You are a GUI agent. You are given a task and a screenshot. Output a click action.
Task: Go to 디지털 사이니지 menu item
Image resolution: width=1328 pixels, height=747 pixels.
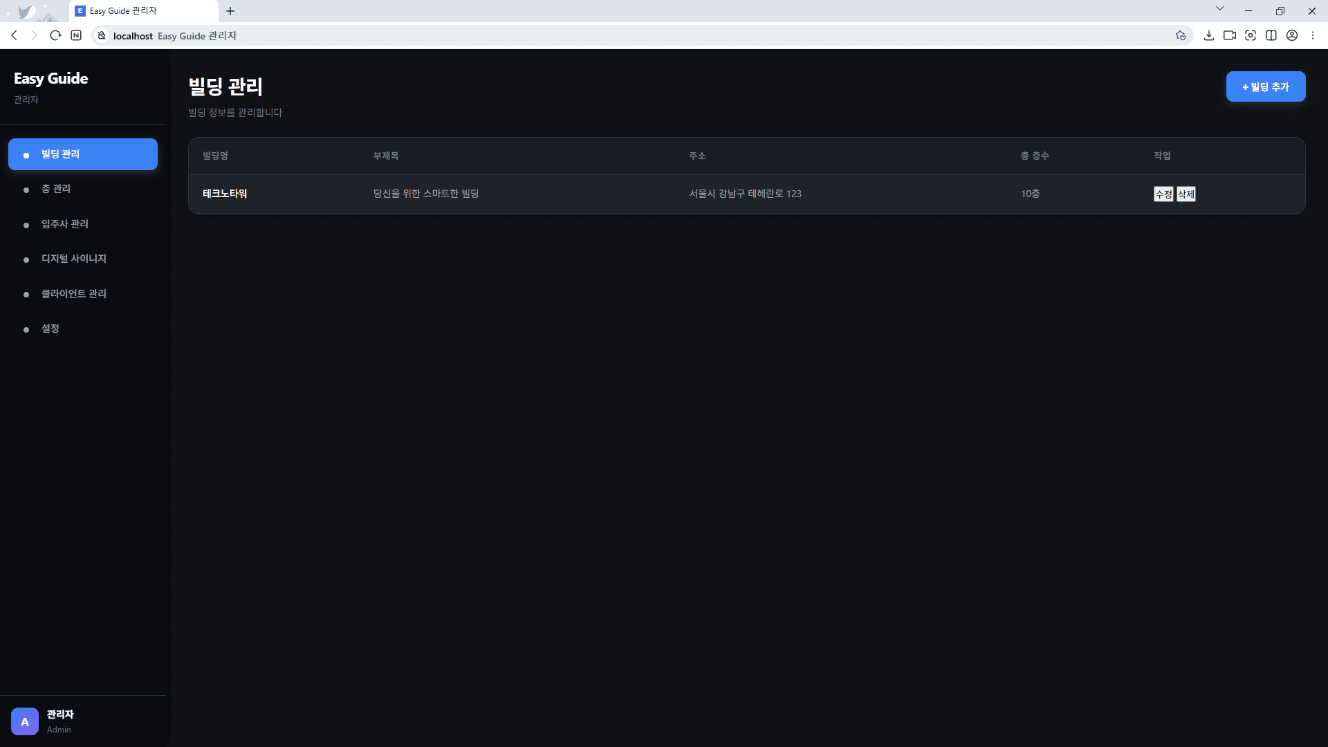pyautogui.click(x=74, y=259)
